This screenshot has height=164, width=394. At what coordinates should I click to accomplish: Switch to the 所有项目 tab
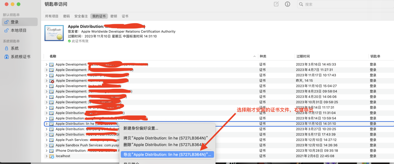[x=52, y=16]
